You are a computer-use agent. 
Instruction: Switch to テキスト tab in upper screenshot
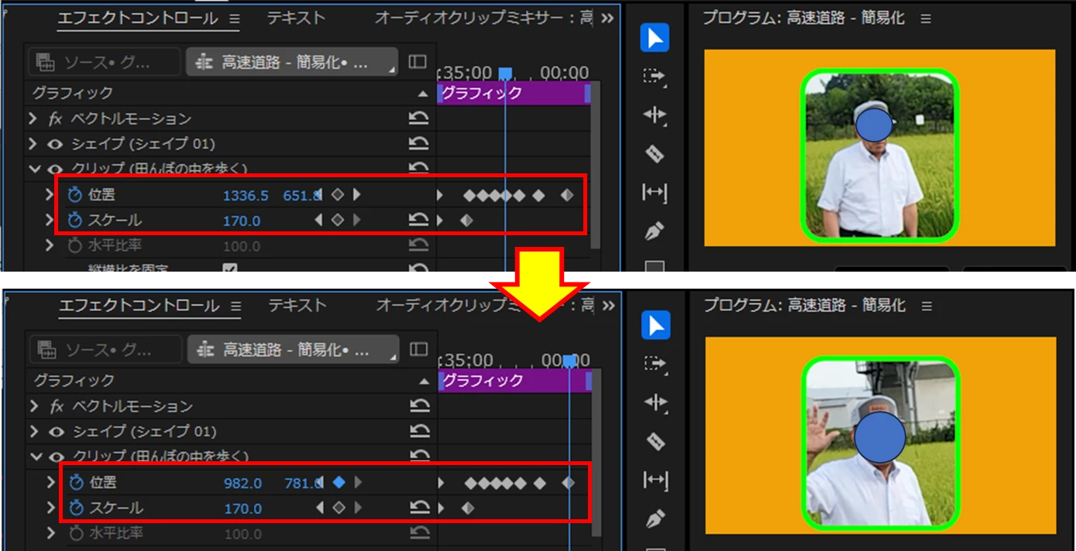coord(296,19)
